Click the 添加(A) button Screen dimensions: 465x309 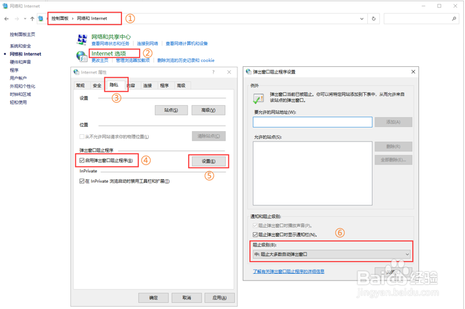(x=393, y=122)
